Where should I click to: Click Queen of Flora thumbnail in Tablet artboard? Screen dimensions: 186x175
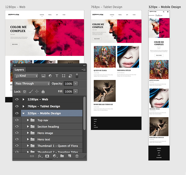tap(105, 57)
